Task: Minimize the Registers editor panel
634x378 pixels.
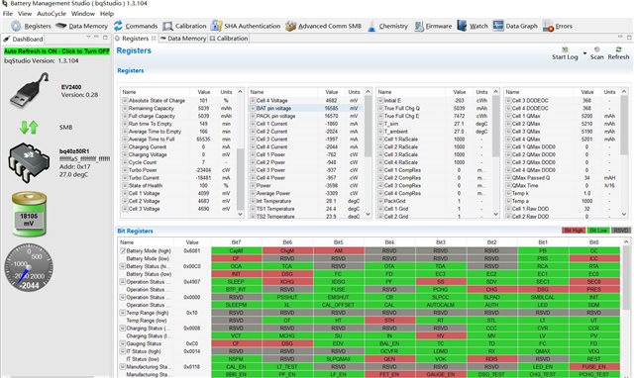Action: 620,38
